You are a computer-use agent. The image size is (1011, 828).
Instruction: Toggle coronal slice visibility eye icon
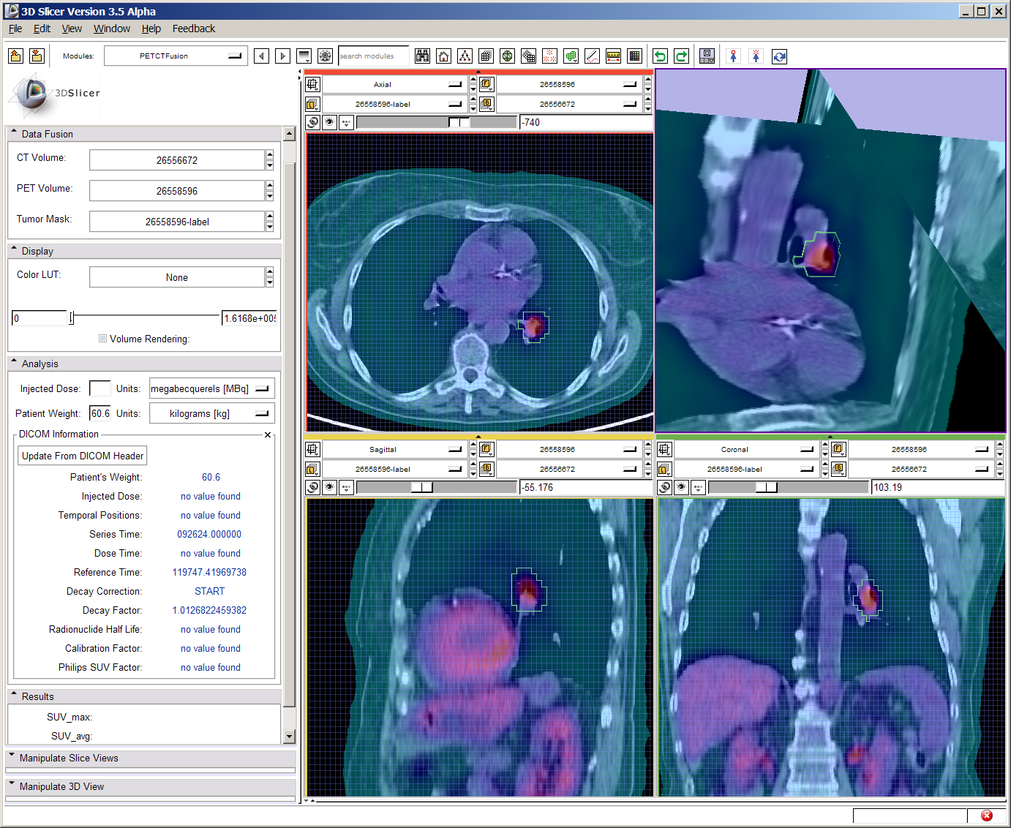pyautogui.click(x=682, y=487)
